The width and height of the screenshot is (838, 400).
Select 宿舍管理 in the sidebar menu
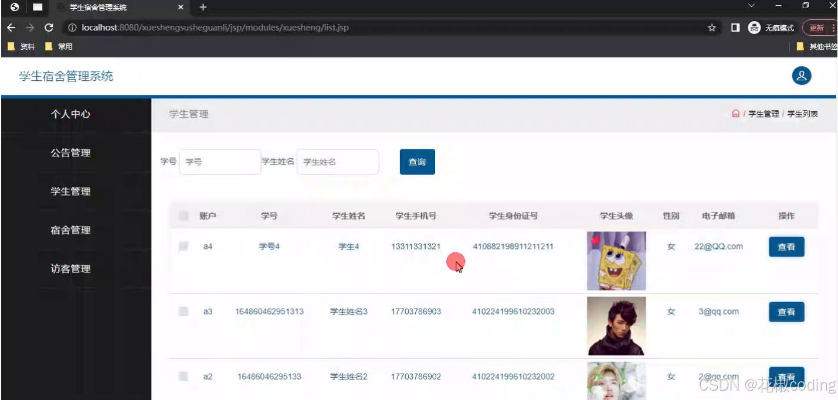[x=70, y=230]
